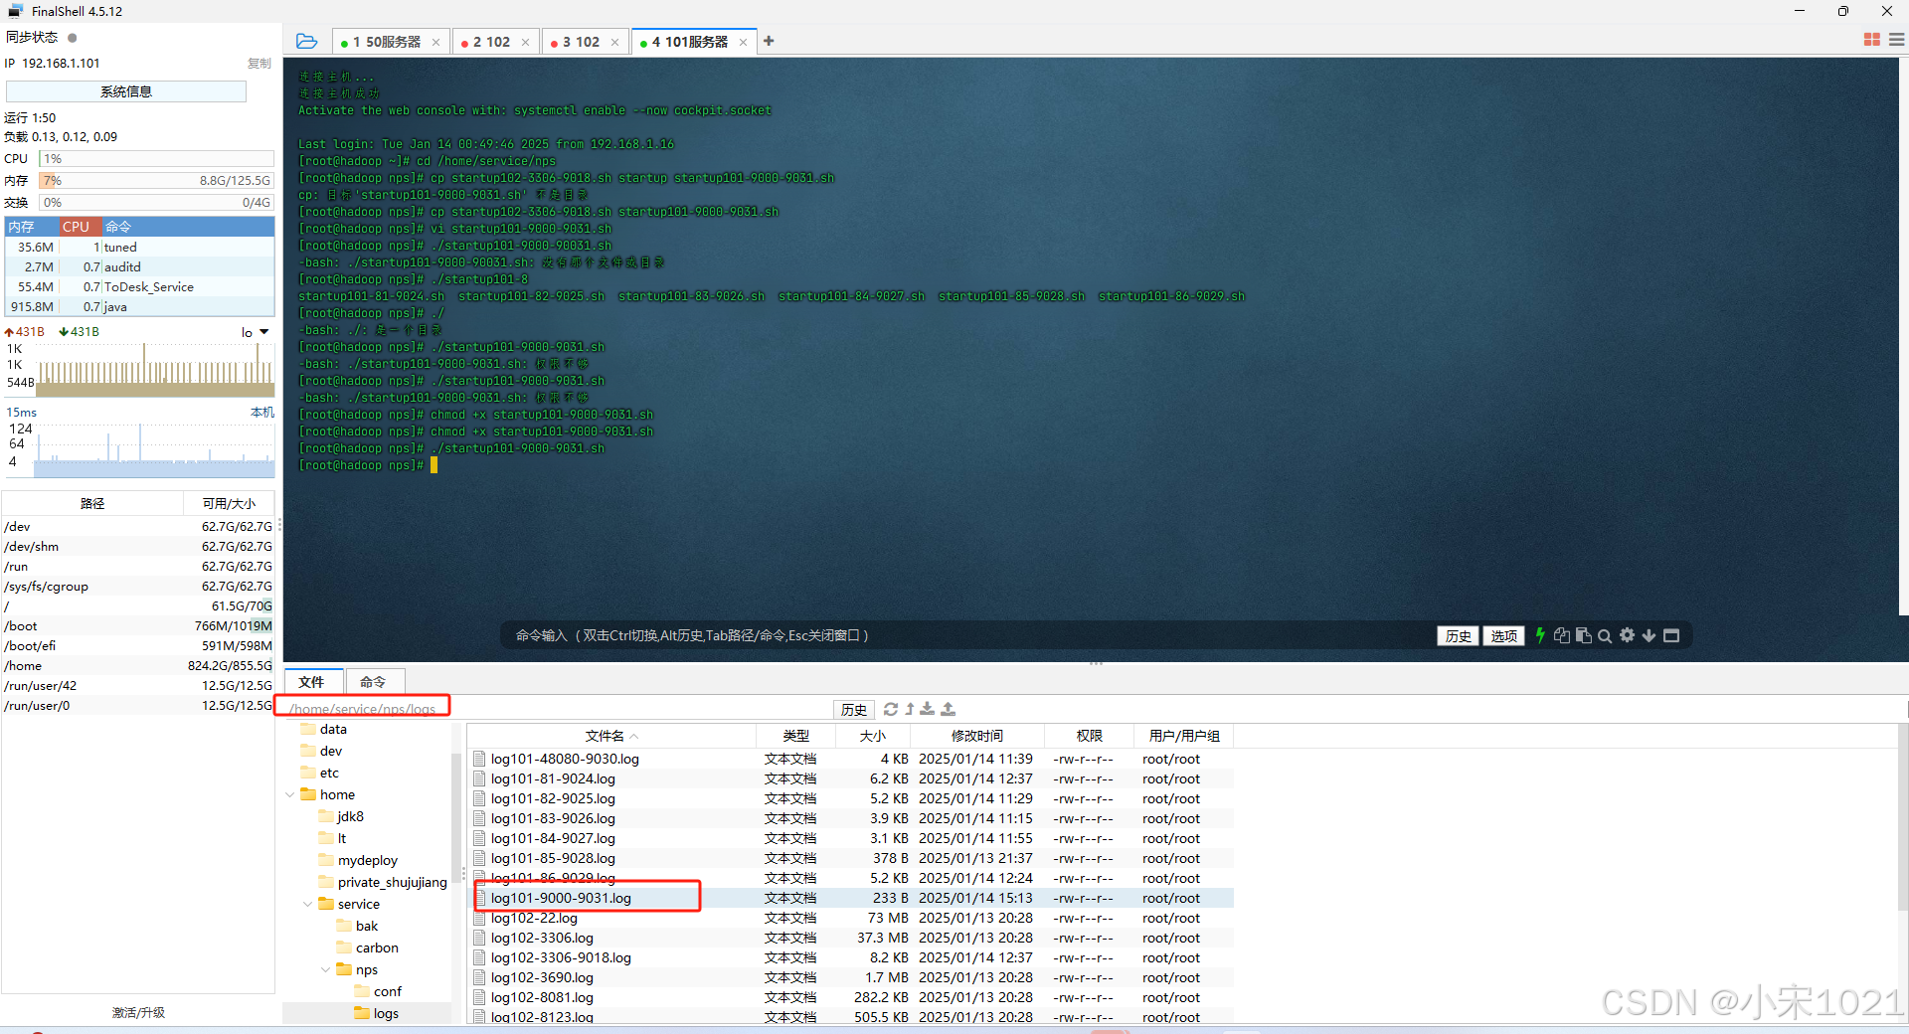
Task: Open the lo network interface dropdown
Action: point(256,332)
